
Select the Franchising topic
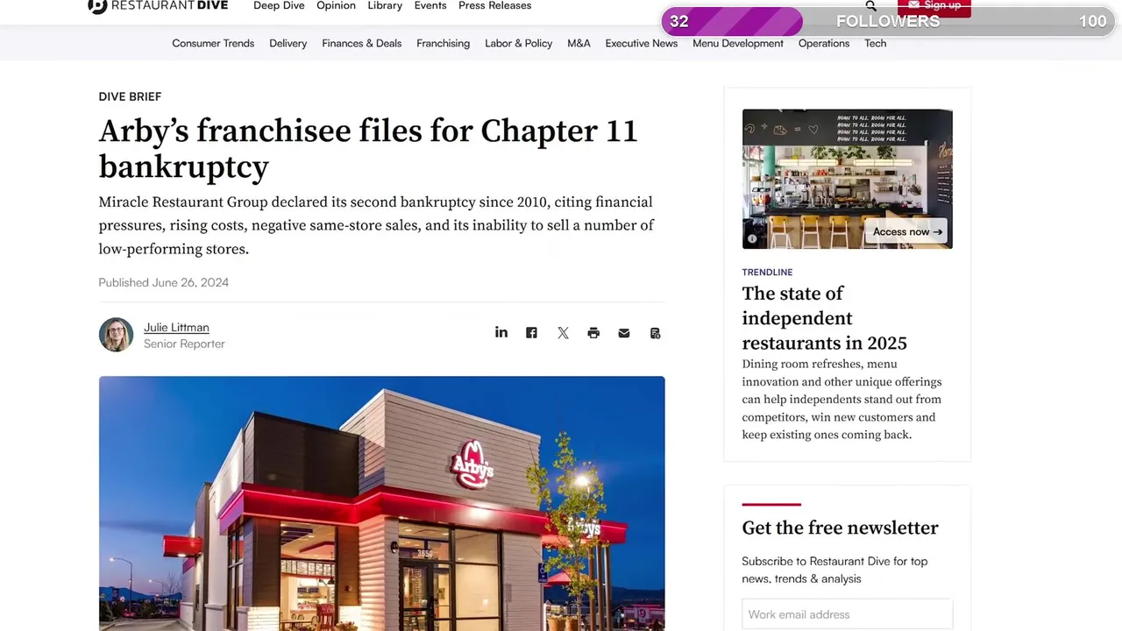443,43
